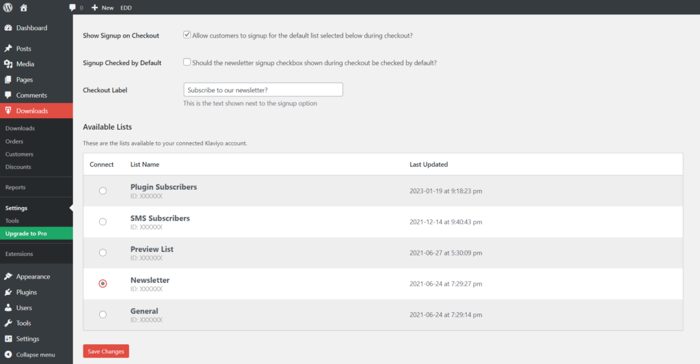Select the General list radio button
Screen dimensions: 700x364
click(x=103, y=314)
